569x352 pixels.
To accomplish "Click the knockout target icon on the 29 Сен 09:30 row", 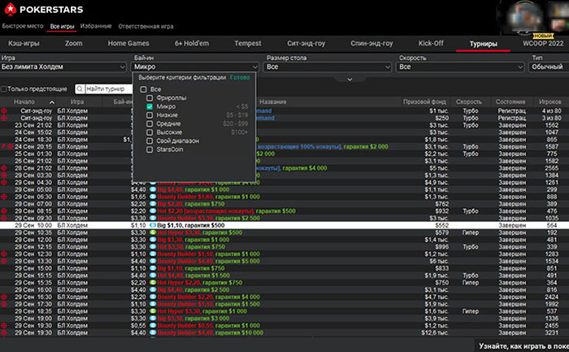I will (4, 218).
